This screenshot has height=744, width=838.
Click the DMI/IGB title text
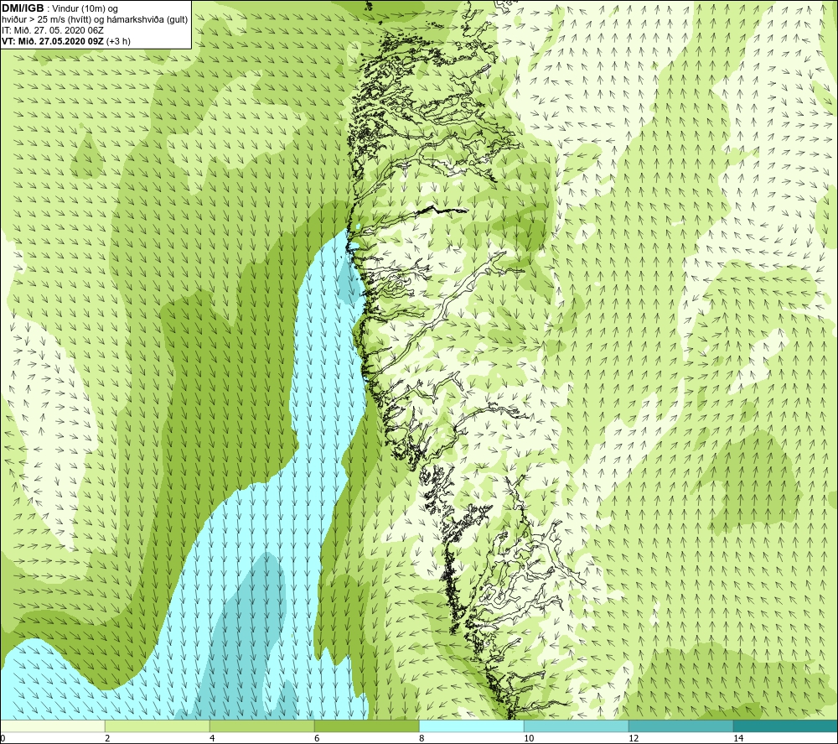(x=23, y=8)
